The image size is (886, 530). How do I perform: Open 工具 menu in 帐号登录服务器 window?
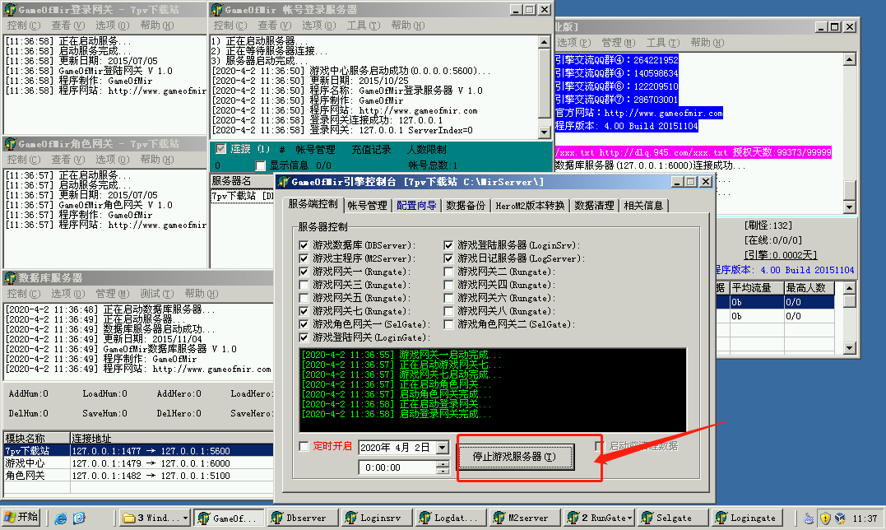tap(364, 26)
